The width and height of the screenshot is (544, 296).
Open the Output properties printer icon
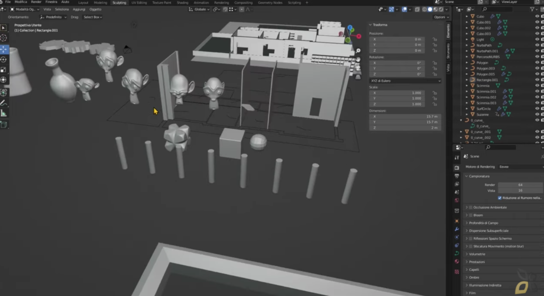click(456, 176)
